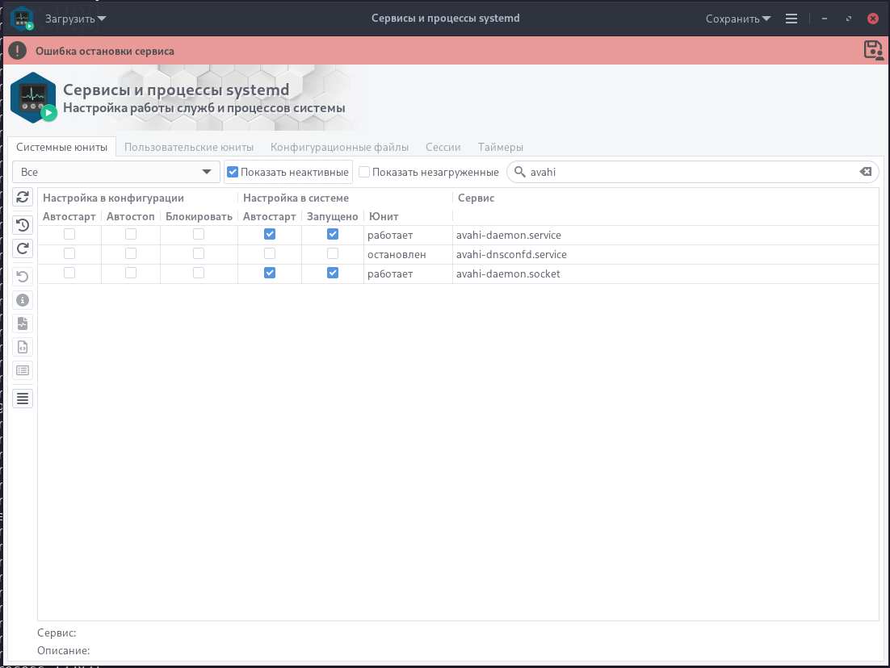Click the code file icon in sidebar
The image size is (890, 668).
pyautogui.click(x=23, y=347)
